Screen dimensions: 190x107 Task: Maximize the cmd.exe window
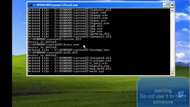pyautogui.click(x=168, y=5)
